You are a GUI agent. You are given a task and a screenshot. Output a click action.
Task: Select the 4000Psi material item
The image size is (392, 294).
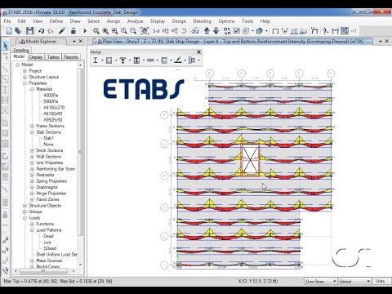[51, 96]
